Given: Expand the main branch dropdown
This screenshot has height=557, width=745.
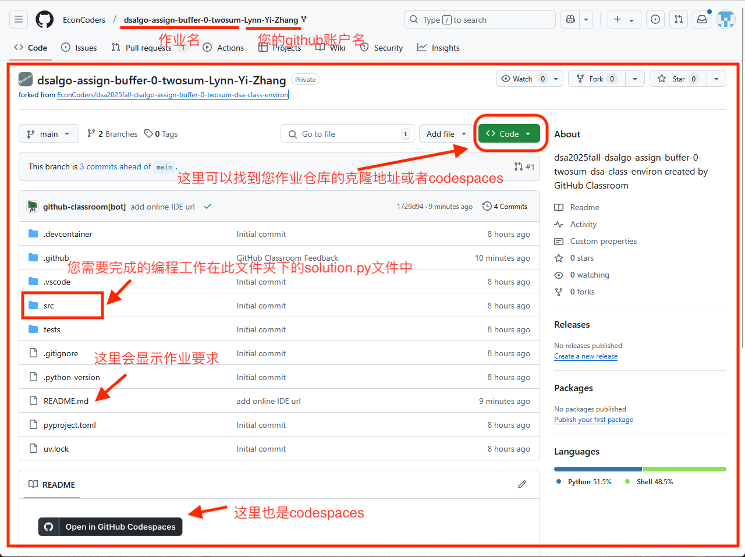Looking at the screenshot, I should click(48, 134).
